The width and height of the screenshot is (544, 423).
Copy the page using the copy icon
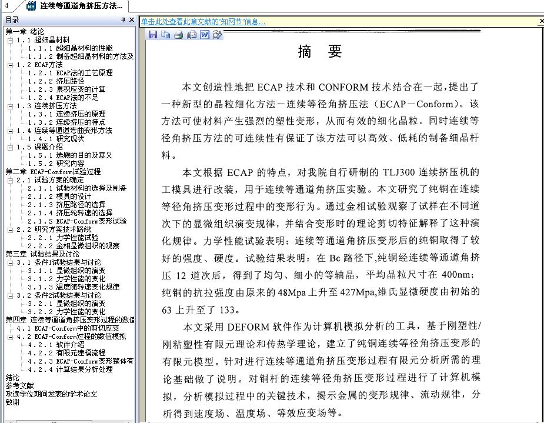[x=165, y=34]
